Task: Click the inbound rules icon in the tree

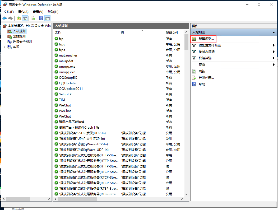Action: [10, 31]
